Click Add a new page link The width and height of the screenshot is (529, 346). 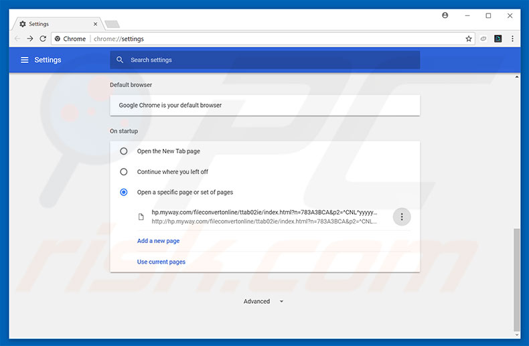pyautogui.click(x=158, y=241)
